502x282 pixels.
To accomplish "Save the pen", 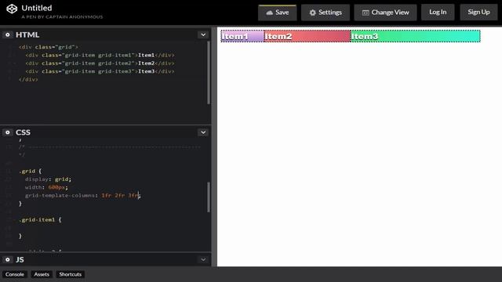I will tap(277, 13).
